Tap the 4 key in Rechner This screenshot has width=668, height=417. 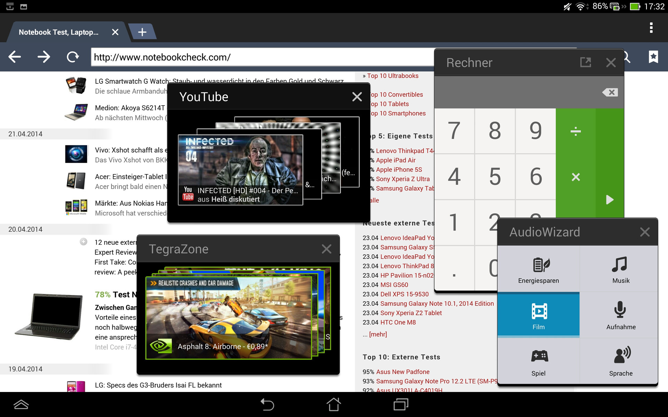tap(454, 177)
